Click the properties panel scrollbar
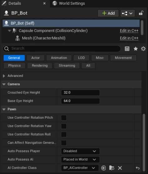This screenshot has width=148, height=174. coord(144,142)
